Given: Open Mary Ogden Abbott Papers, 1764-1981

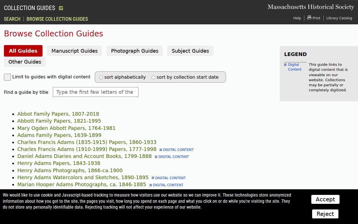Looking at the screenshot, I should (x=66, y=128).
